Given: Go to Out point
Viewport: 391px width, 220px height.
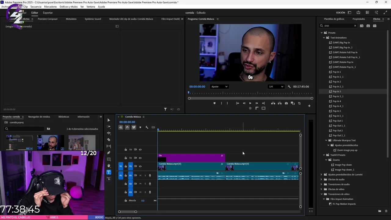Looking at the screenshot, I should tap(263, 103).
